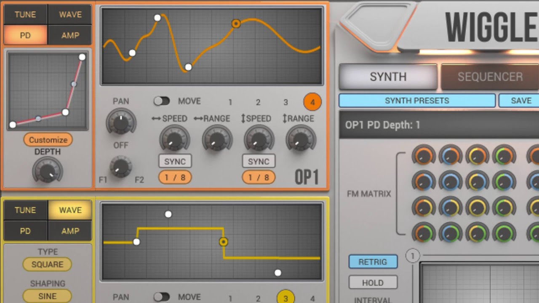This screenshot has width=539, height=303.
Task: Click the OP1 PD DEPTH knob
Action: pyautogui.click(x=48, y=171)
